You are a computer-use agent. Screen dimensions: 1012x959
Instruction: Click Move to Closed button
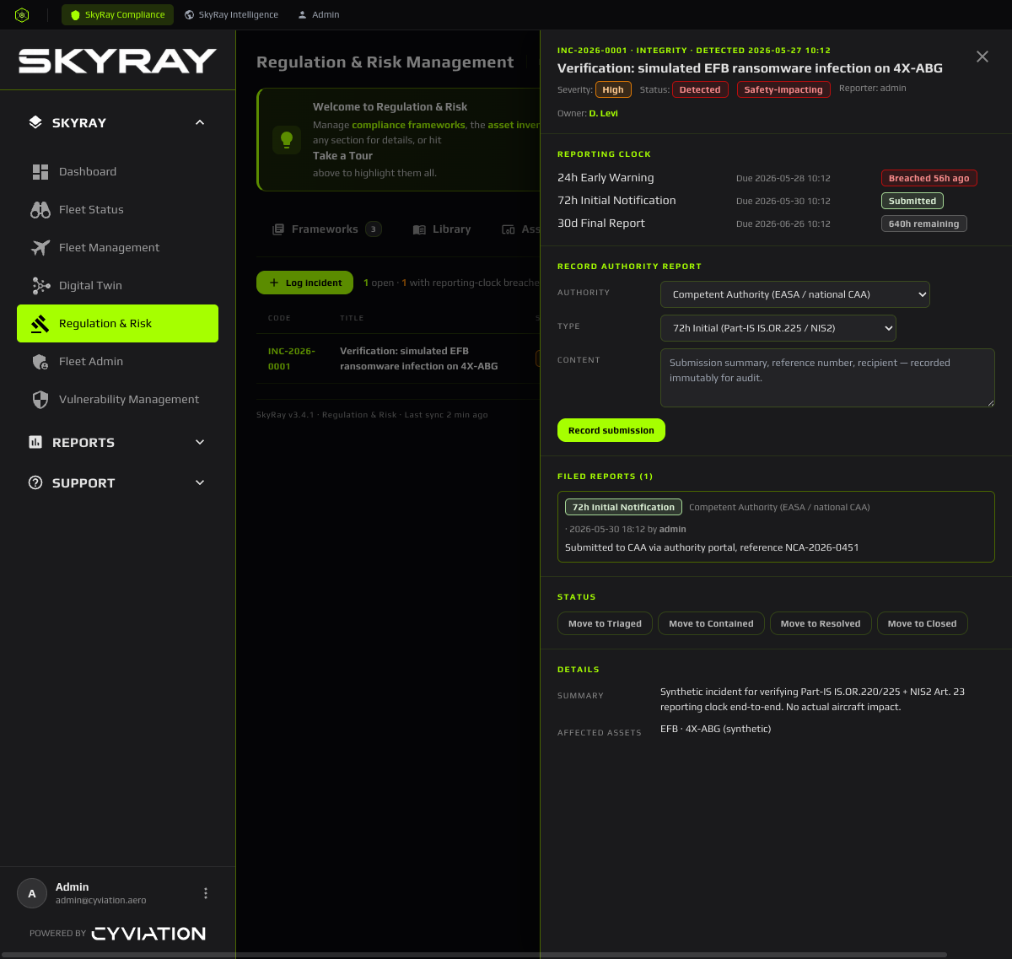pyautogui.click(x=923, y=623)
